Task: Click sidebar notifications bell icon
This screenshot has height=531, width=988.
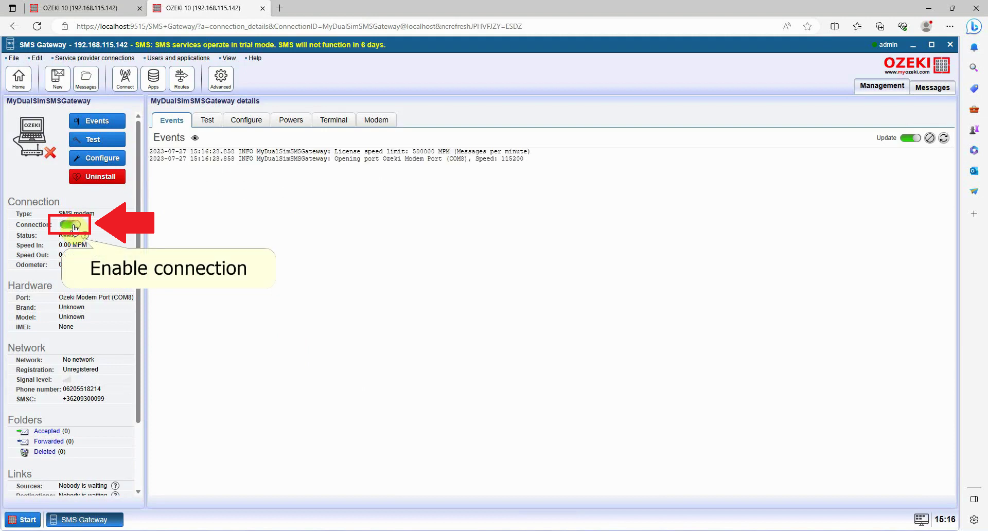Action: [x=974, y=47]
